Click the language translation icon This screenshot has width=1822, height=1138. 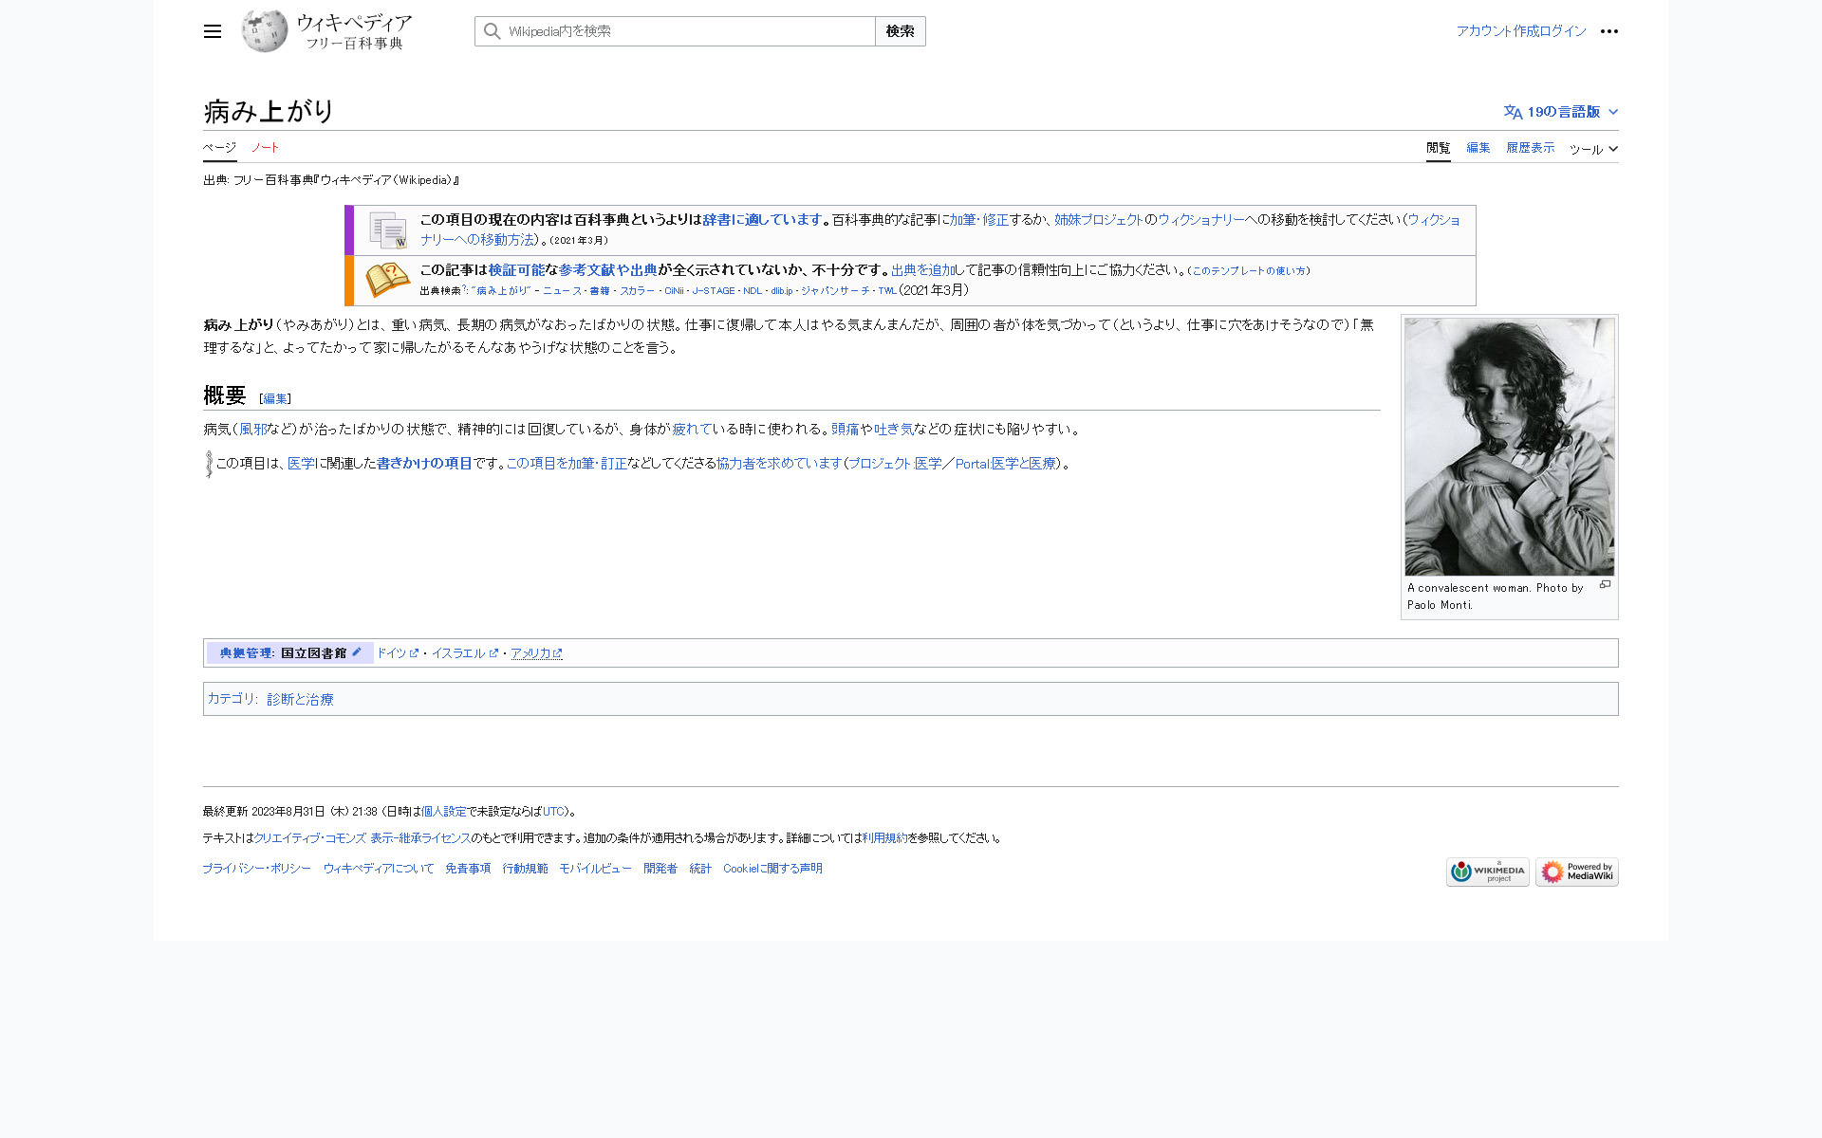click(x=1513, y=112)
